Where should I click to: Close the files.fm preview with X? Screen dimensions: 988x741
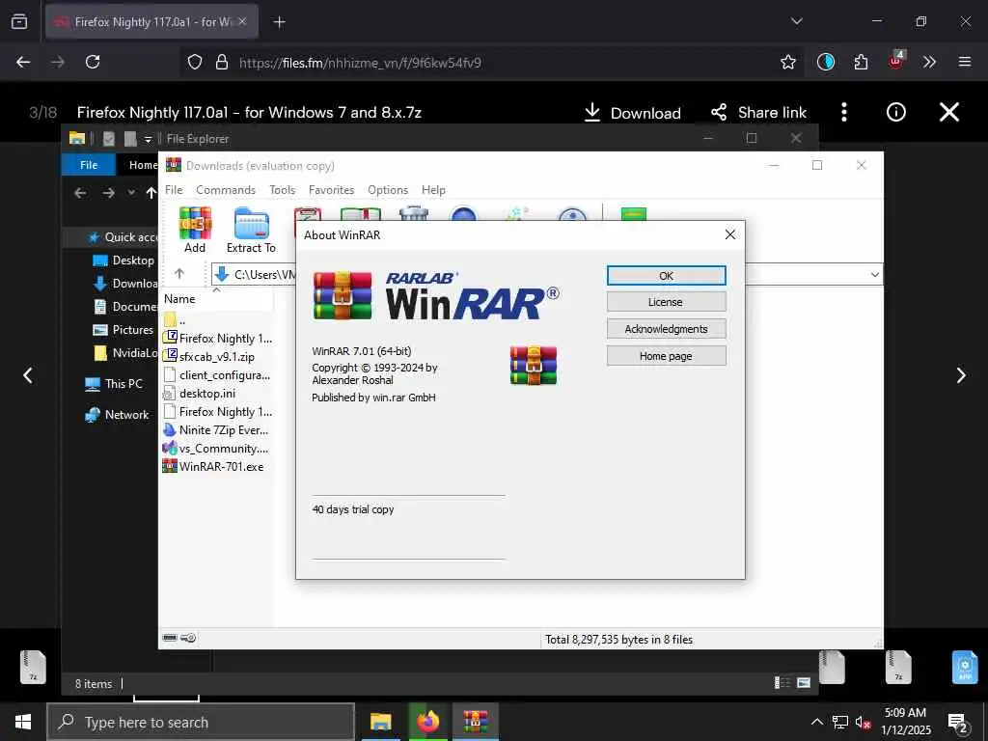(949, 112)
